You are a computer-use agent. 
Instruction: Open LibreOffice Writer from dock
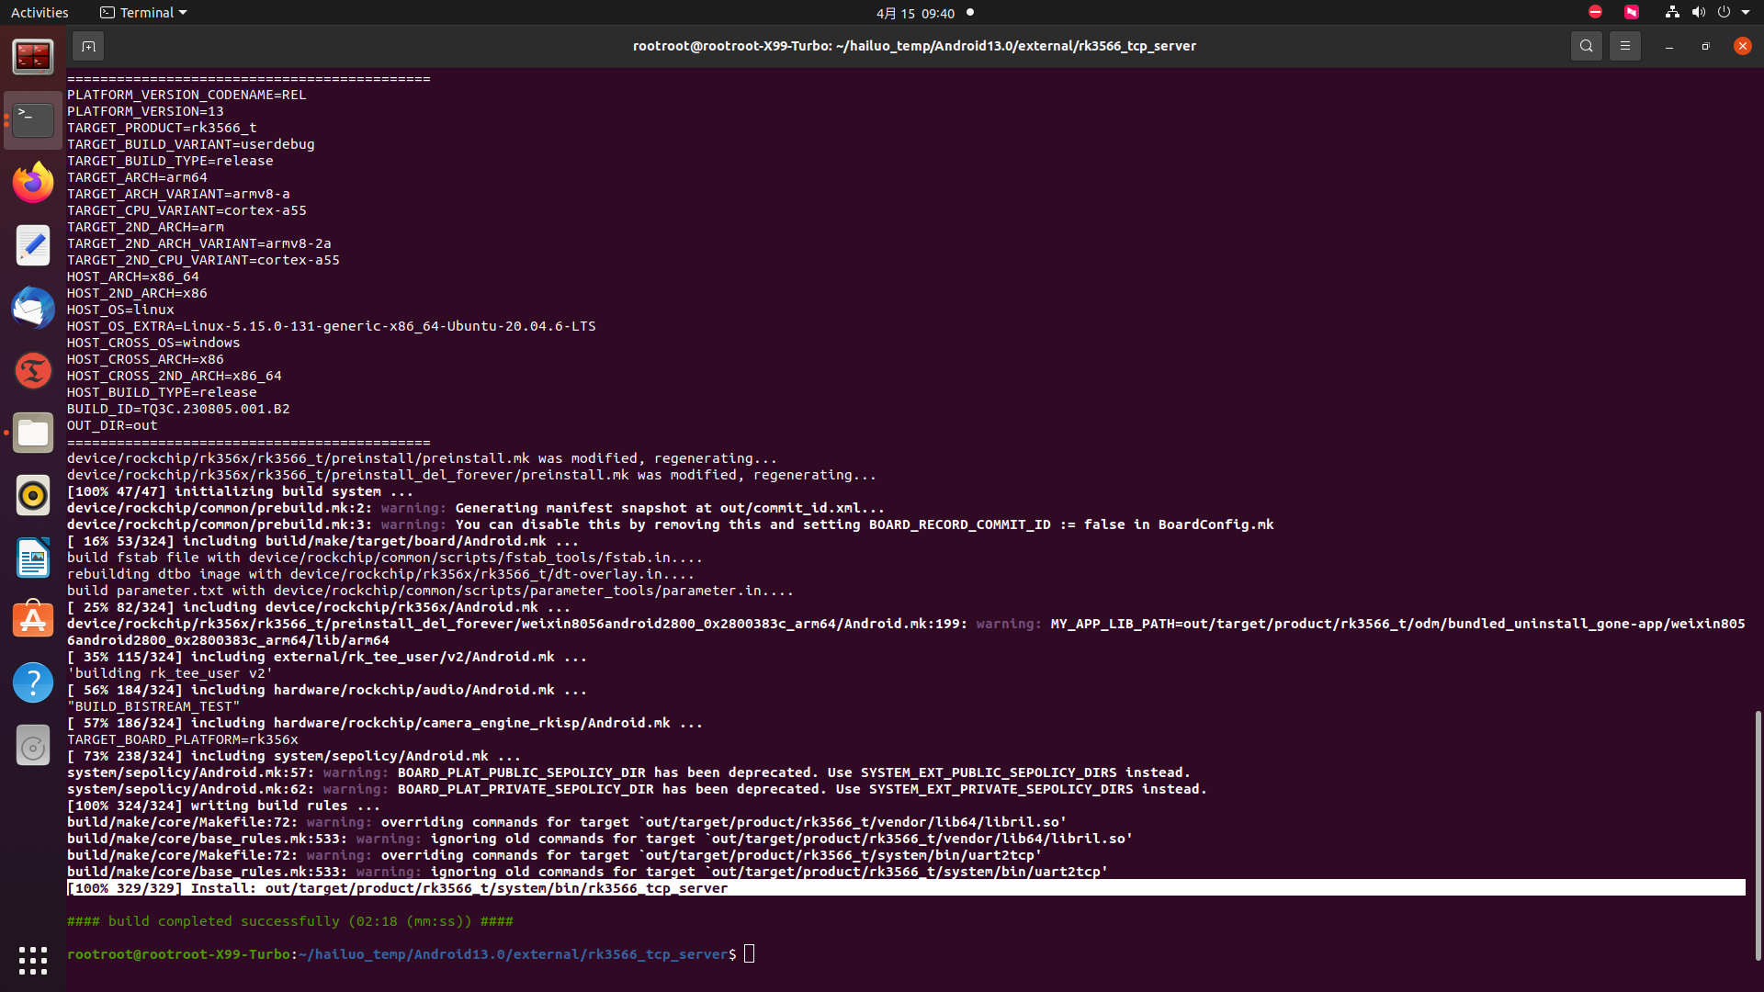click(33, 558)
